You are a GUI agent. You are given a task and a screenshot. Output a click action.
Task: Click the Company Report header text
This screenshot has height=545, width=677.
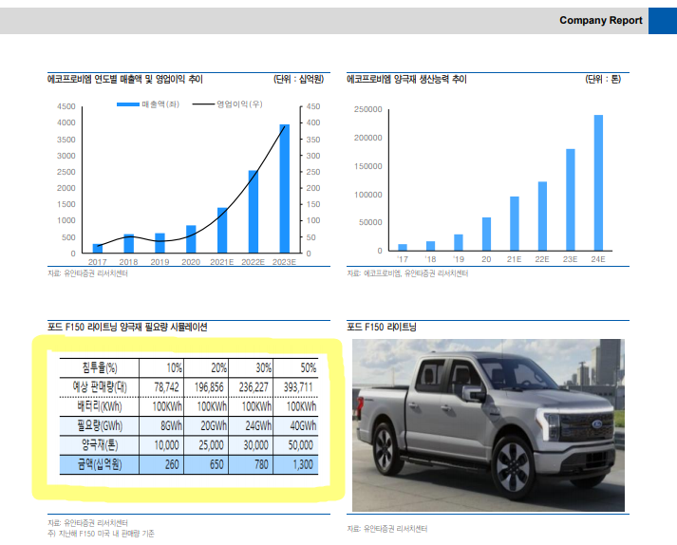pyautogui.click(x=601, y=20)
